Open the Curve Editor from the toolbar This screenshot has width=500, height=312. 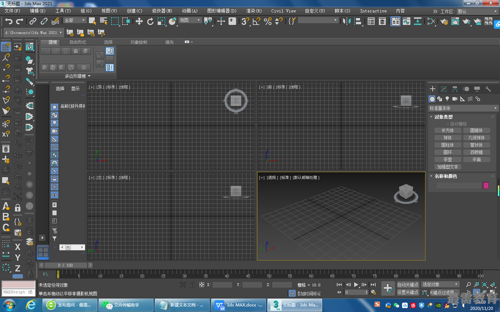coord(406,21)
